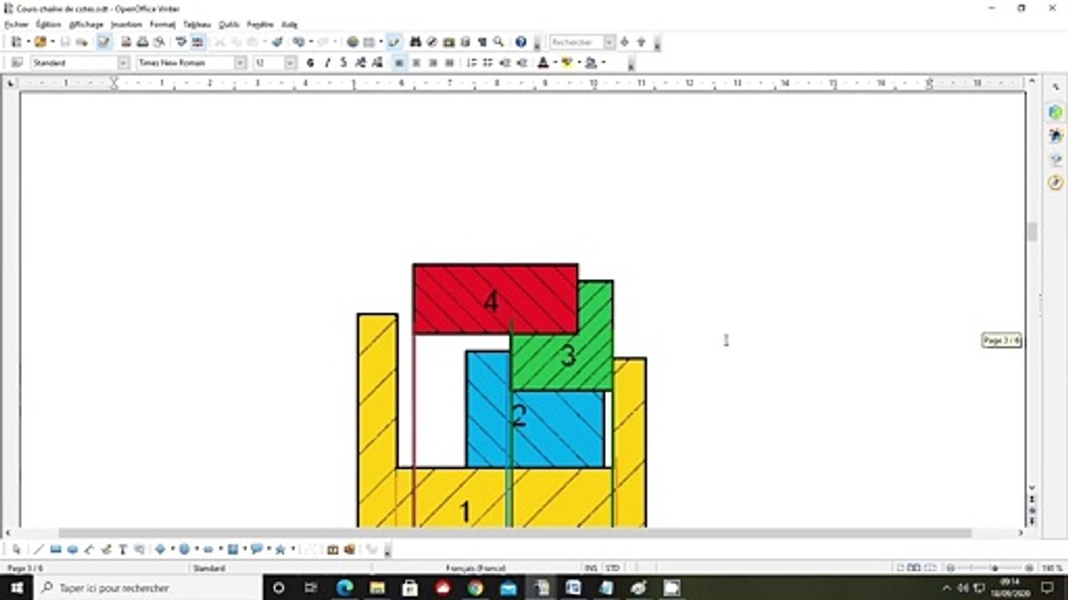Click the Clone Formatting paintbrush icon
The image size is (1068, 600).
pos(277,42)
